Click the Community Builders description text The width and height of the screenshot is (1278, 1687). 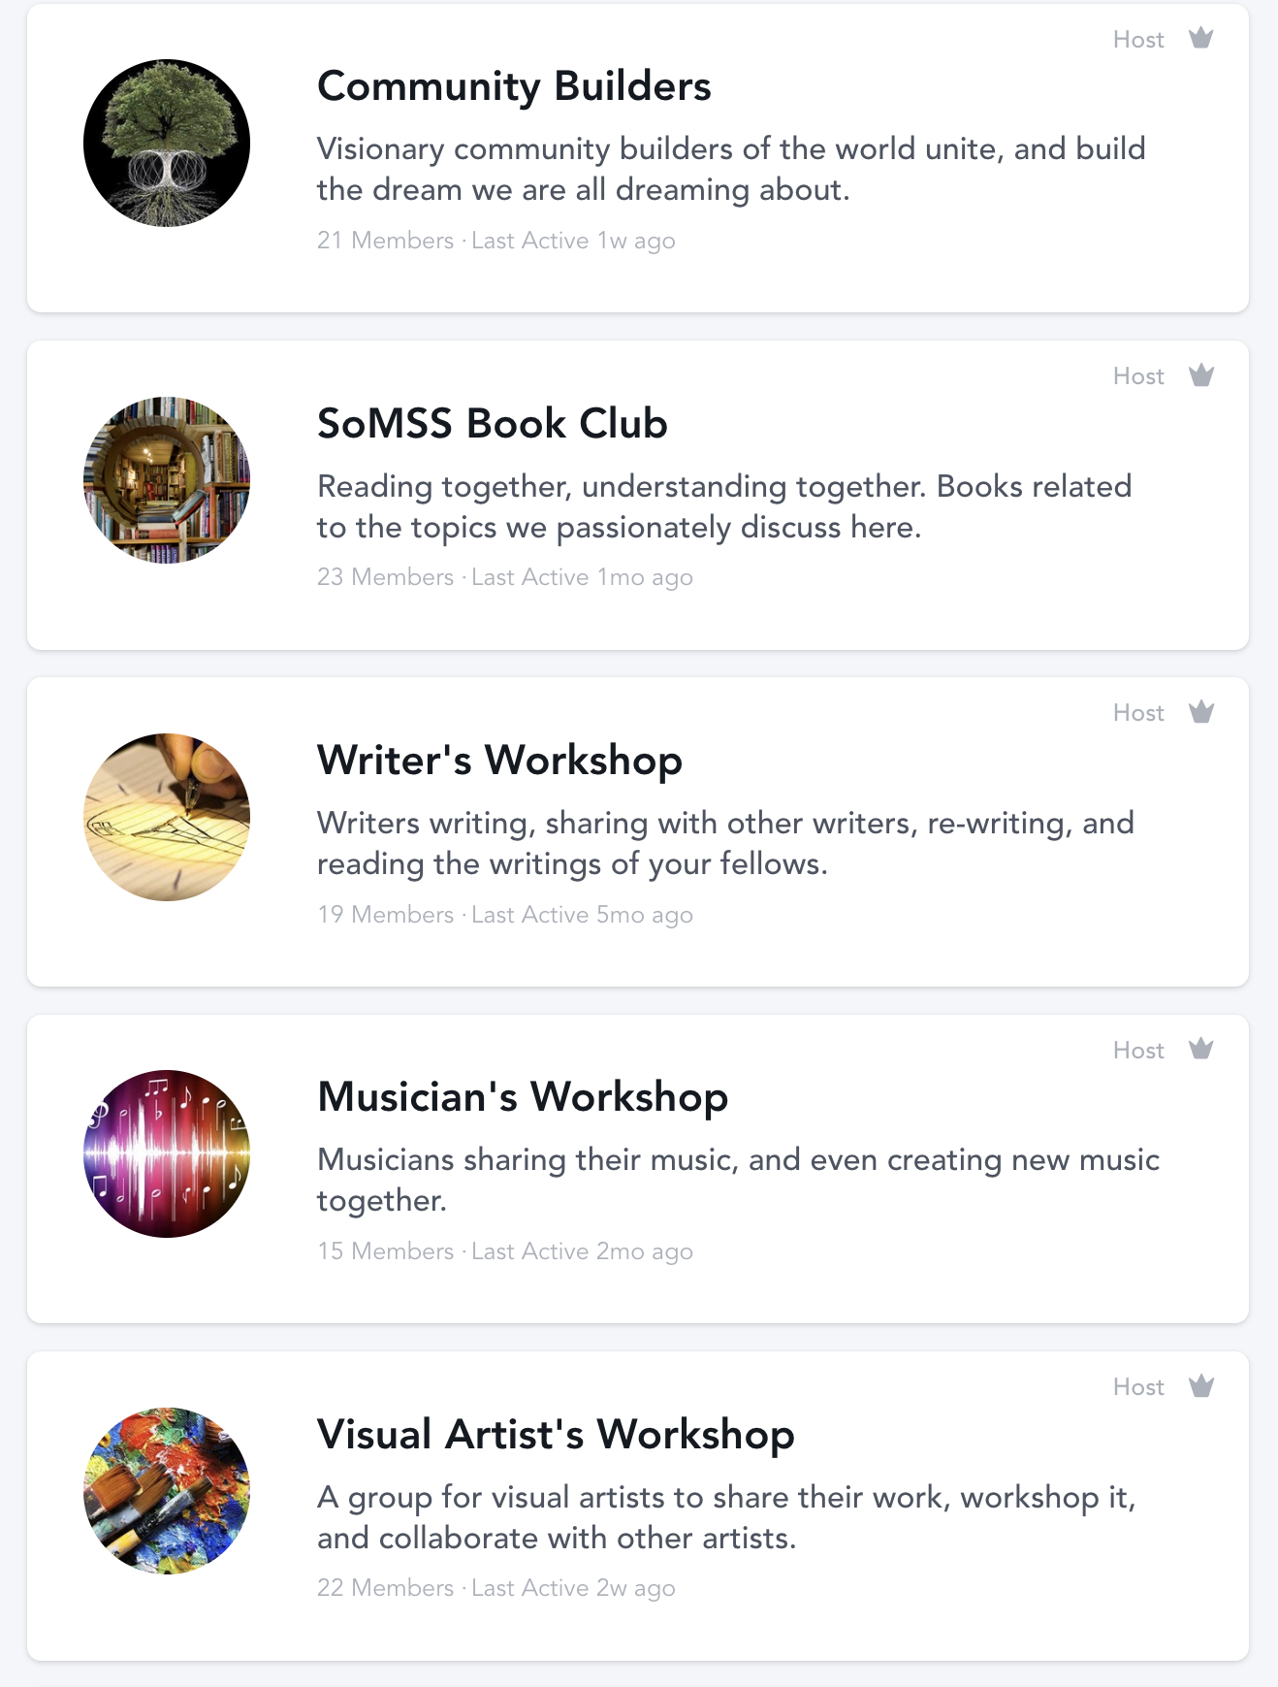(730, 169)
